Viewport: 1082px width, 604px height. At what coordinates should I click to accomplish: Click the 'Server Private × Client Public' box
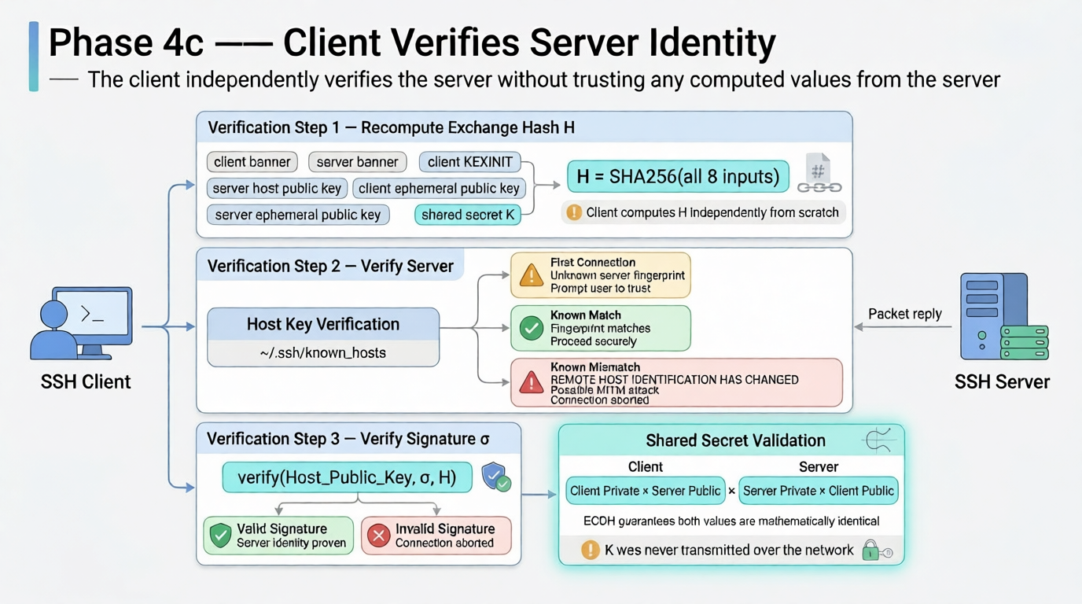point(819,491)
